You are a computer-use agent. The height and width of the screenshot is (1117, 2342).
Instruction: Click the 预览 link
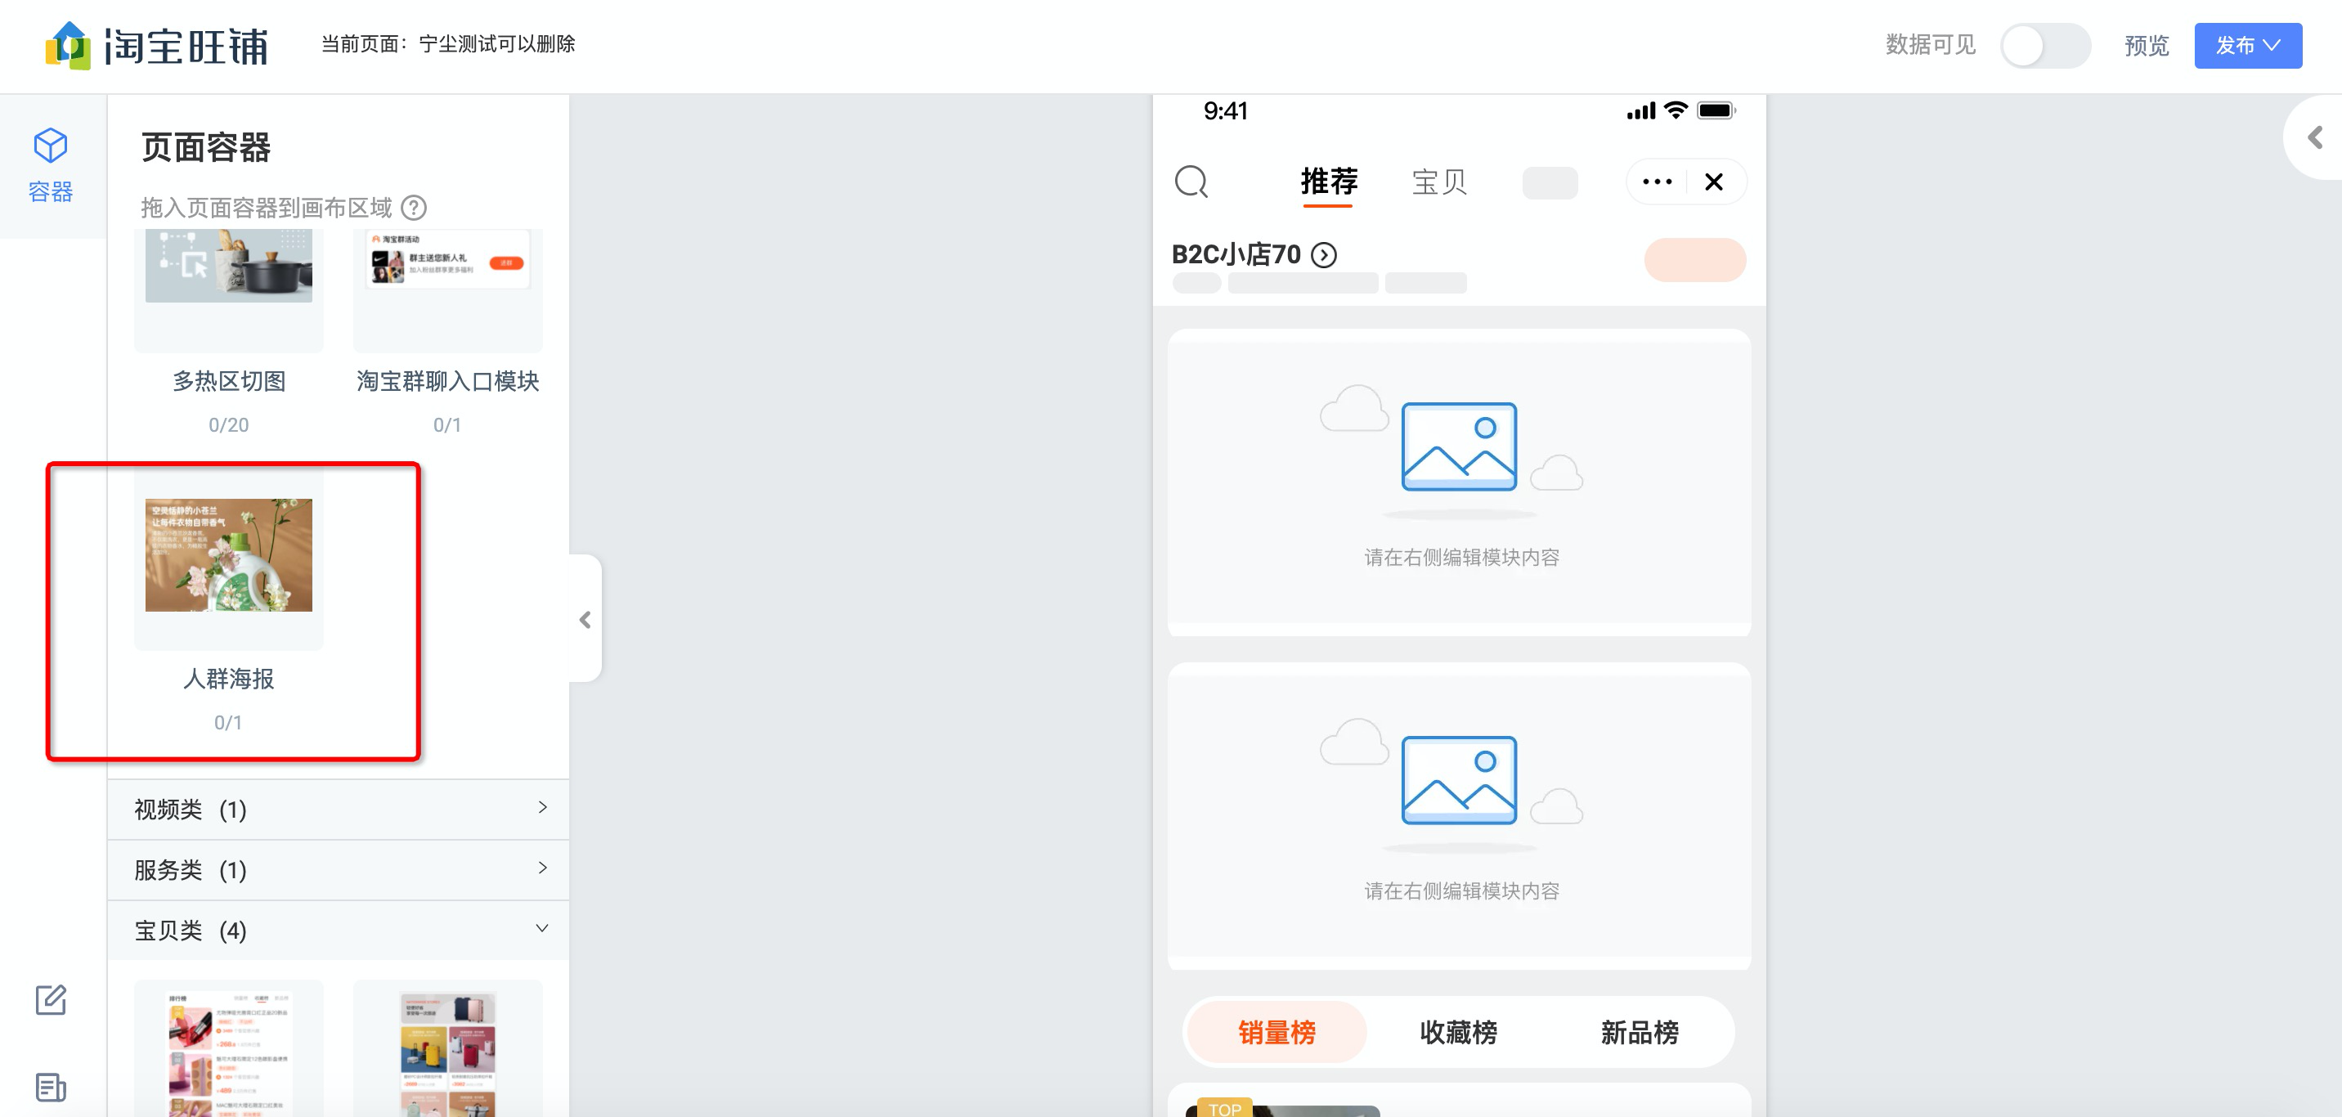(x=2146, y=46)
